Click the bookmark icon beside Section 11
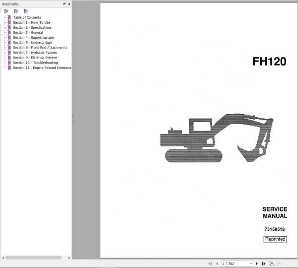Viewport: 298px width, 268px height. pyautogui.click(x=9, y=68)
